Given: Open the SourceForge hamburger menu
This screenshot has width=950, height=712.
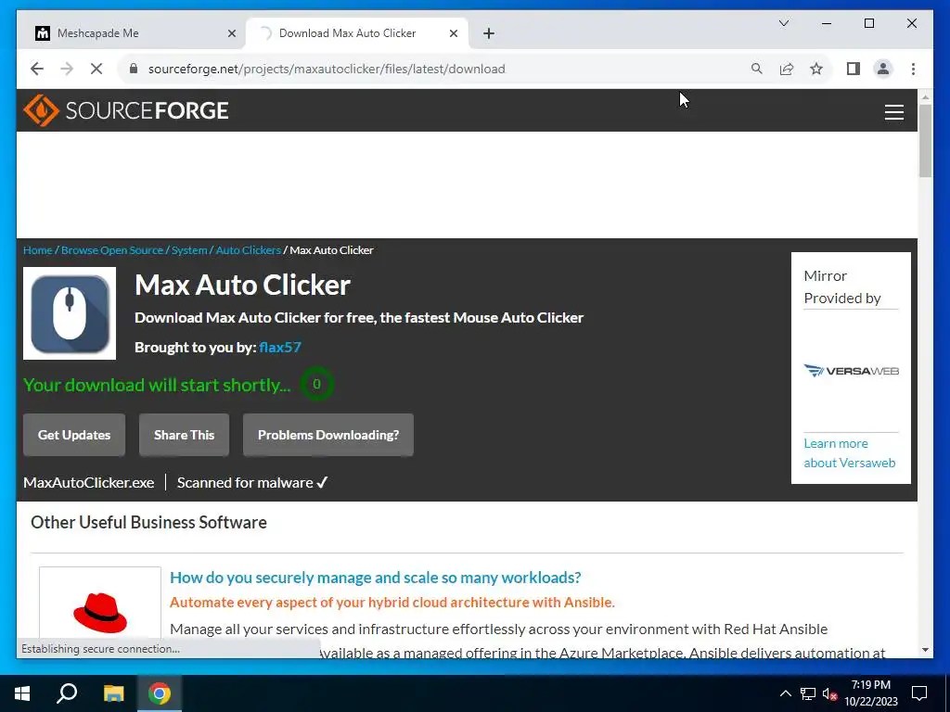Looking at the screenshot, I should 893,112.
